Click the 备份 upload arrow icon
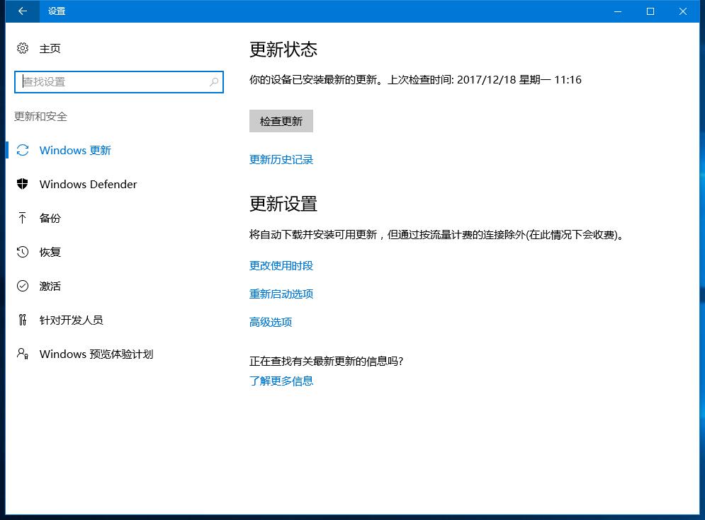The height and width of the screenshot is (520, 705). tap(23, 218)
